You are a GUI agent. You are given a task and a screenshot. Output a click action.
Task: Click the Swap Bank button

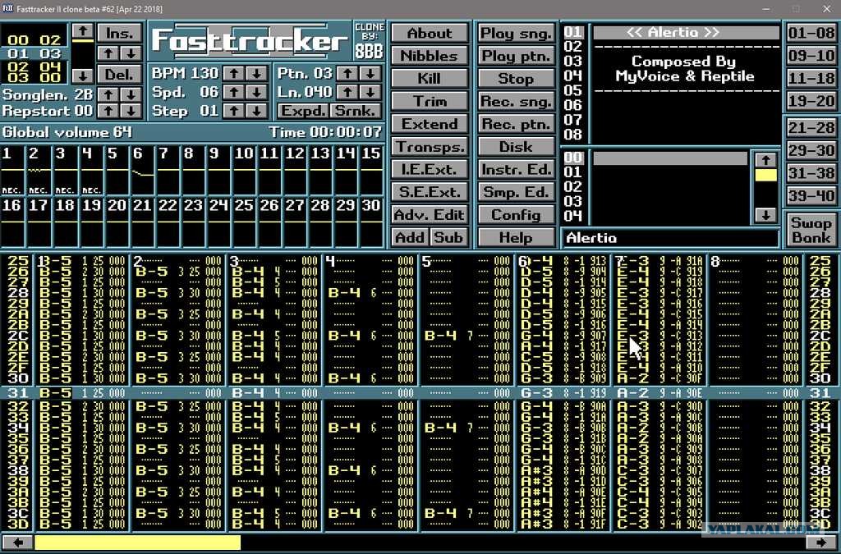pos(811,230)
